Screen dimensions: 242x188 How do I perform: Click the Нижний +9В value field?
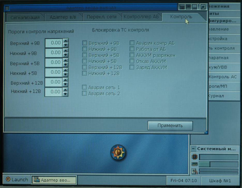point(54,53)
